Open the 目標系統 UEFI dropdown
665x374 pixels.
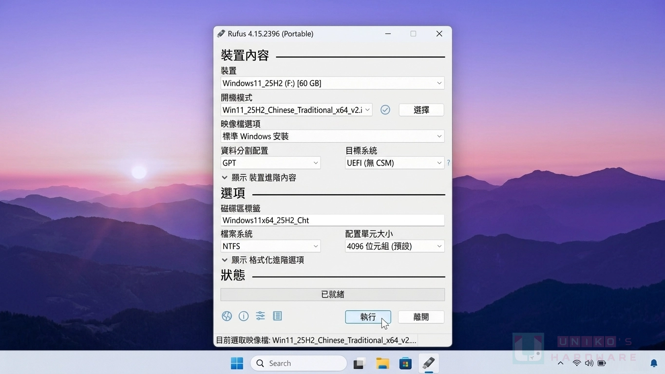[x=395, y=163]
